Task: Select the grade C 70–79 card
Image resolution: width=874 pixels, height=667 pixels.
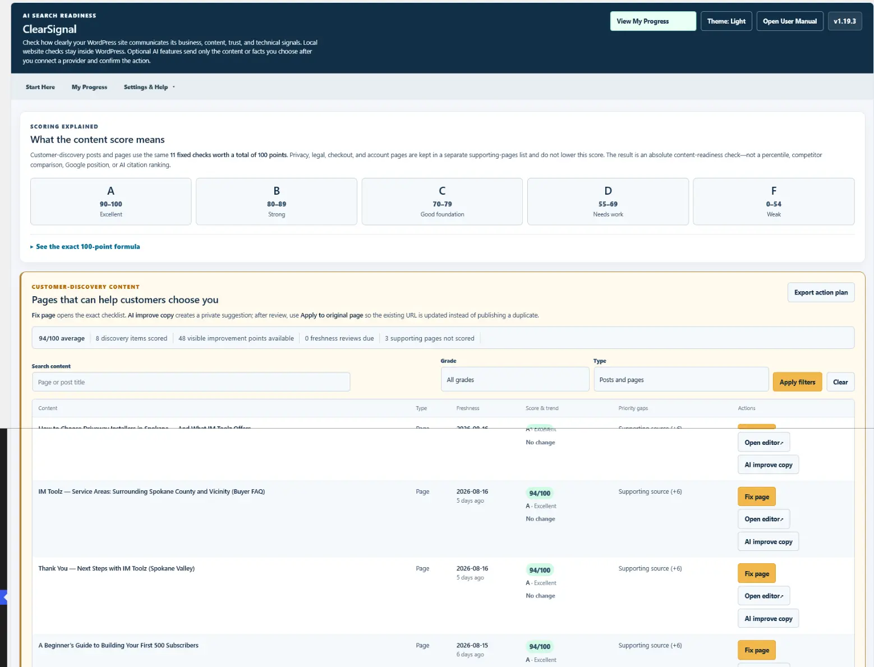Action: pos(442,201)
